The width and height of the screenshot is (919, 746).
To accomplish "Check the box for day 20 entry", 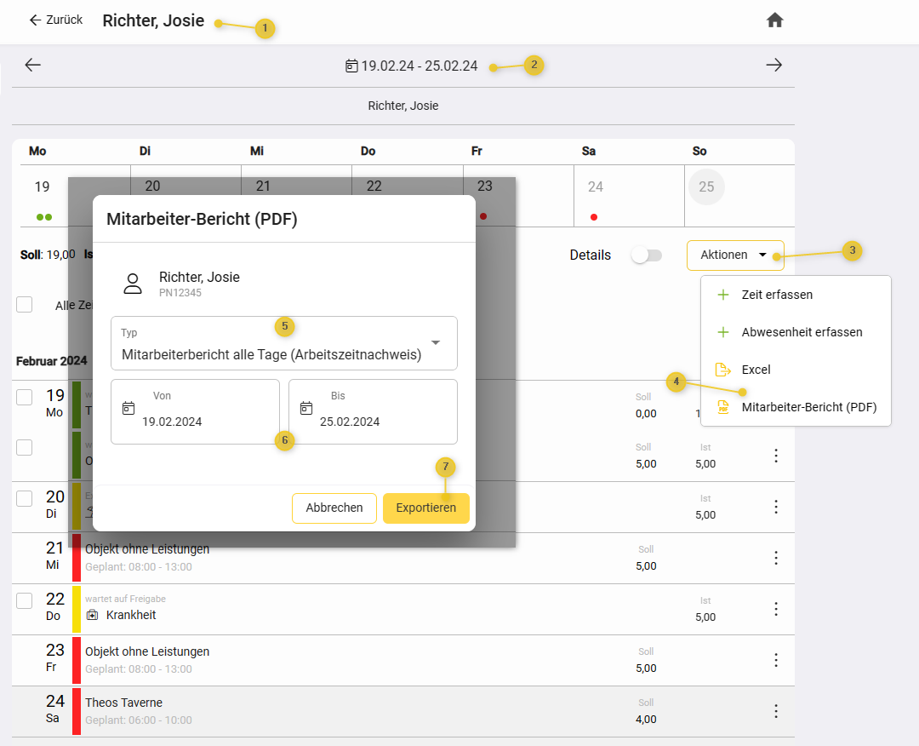I will pyautogui.click(x=25, y=498).
